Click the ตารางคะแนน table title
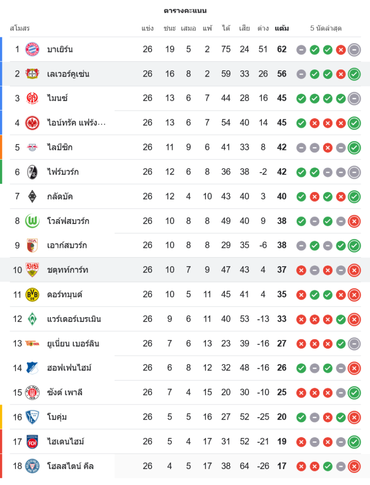 coord(185,10)
